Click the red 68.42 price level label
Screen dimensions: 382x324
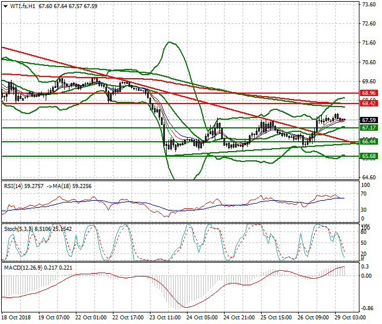(x=369, y=104)
